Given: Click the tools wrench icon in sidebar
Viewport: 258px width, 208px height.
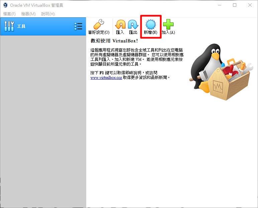Looking at the screenshot, I should tap(9, 26).
